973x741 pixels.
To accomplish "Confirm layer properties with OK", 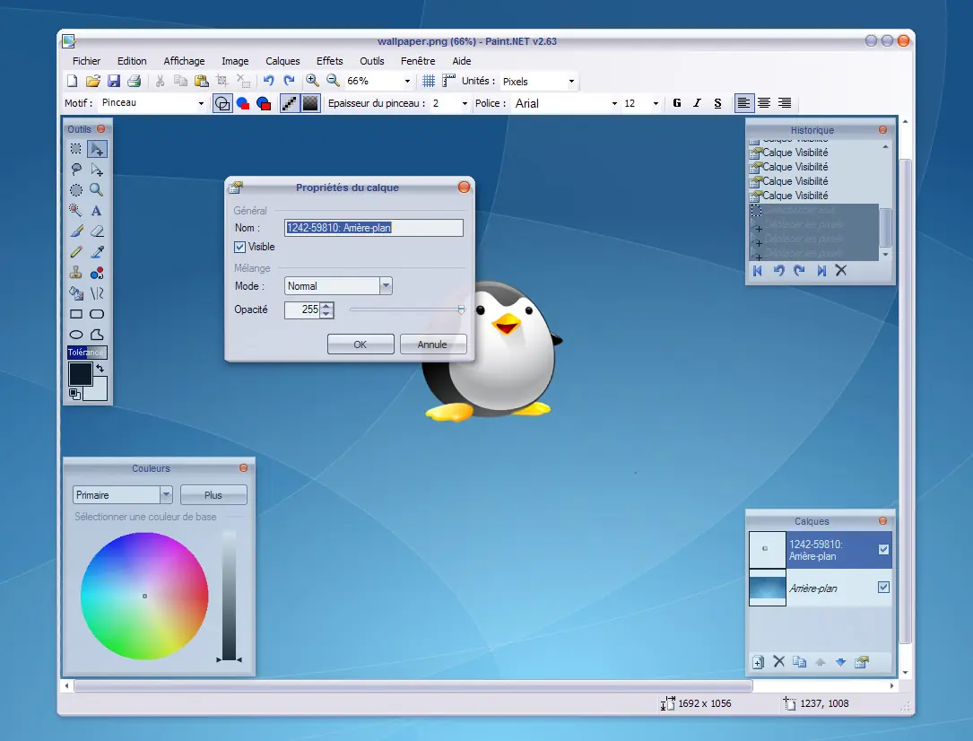I will point(361,344).
